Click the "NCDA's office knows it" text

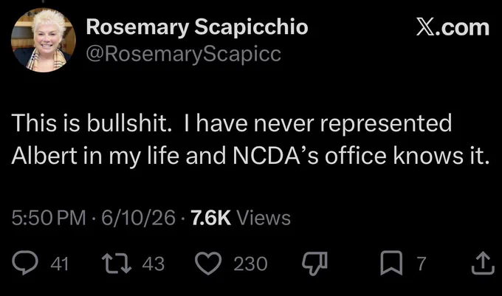click(x=361, y=156)
